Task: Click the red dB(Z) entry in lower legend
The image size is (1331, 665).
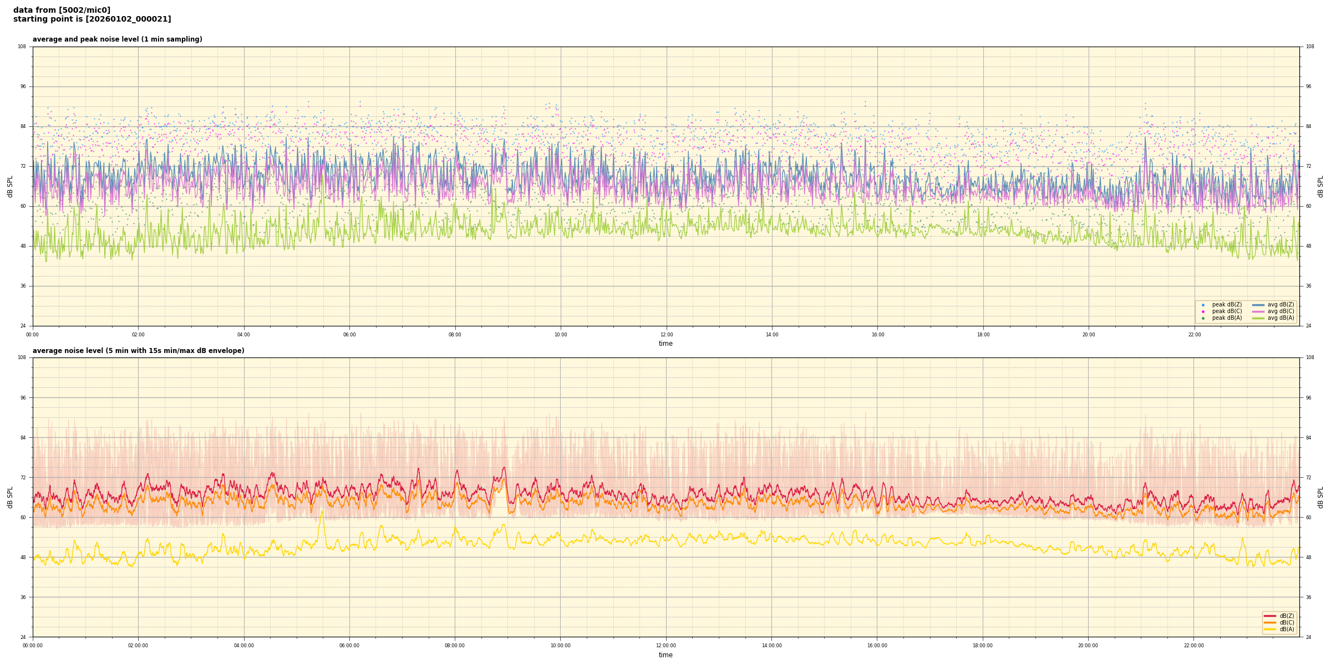Action: 1270,616
